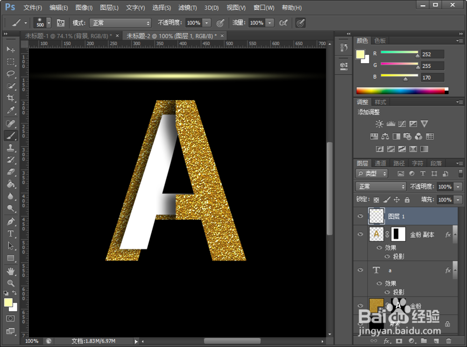Select the Dodge tool
Viewport: 467px width, 347px height.
coord(11,208)
